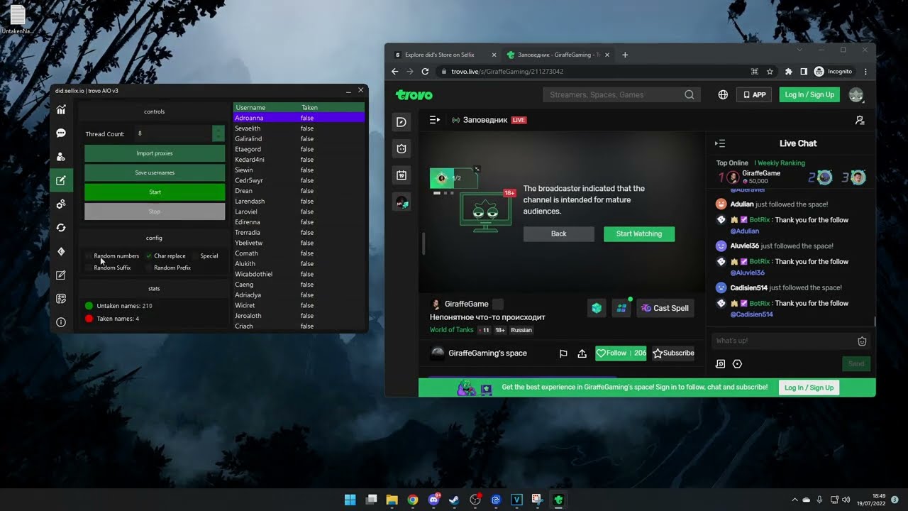The height and width of the screenshot is (511, 908).
Task: Uncheck the Char replace option
Action: pyautogui.click(x=149, y=256)
